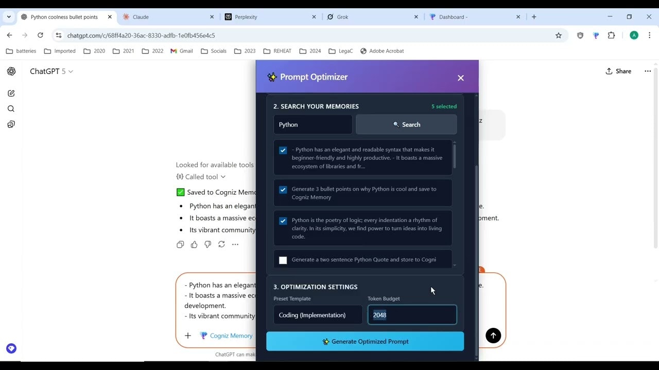The width and height of the screenshot is (659, 370).
Task: Open Chrome three-dot menu
Action: pyautogui.click(x=650, y=35)
